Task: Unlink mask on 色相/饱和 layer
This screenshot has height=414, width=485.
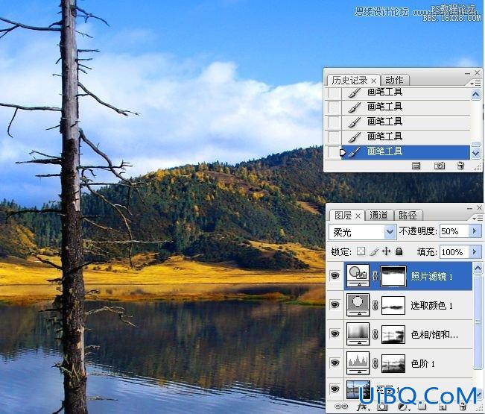Action: coord(375,334)
